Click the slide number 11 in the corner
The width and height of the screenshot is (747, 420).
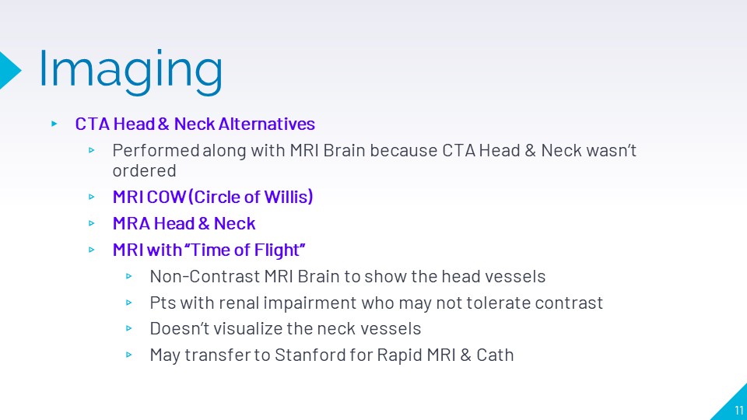coord(738,411)
